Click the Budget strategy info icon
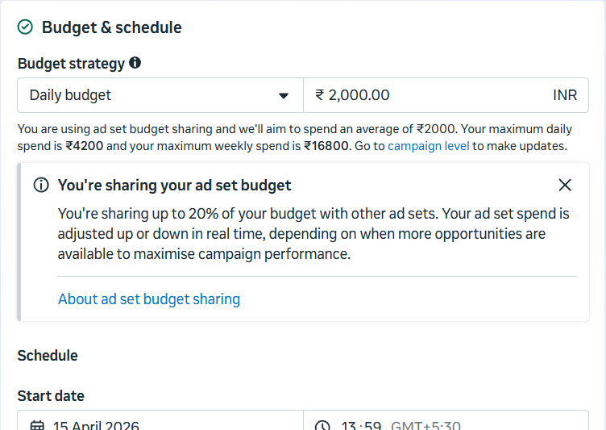The image size is (606, 430). point(135,63)
